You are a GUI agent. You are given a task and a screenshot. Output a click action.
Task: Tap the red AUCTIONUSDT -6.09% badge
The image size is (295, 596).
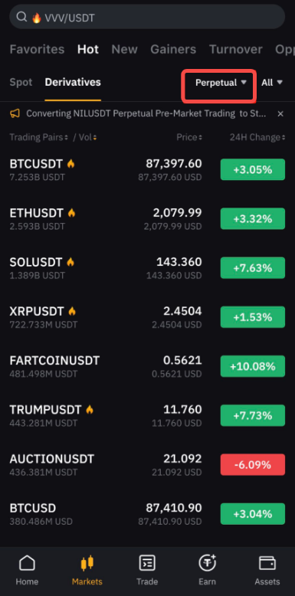(253, 464)
